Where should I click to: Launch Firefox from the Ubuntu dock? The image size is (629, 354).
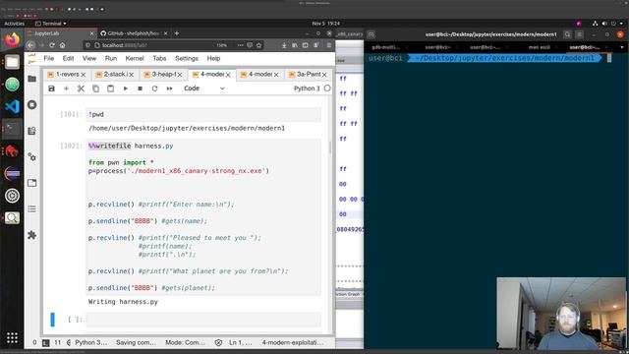coord(12,40)
